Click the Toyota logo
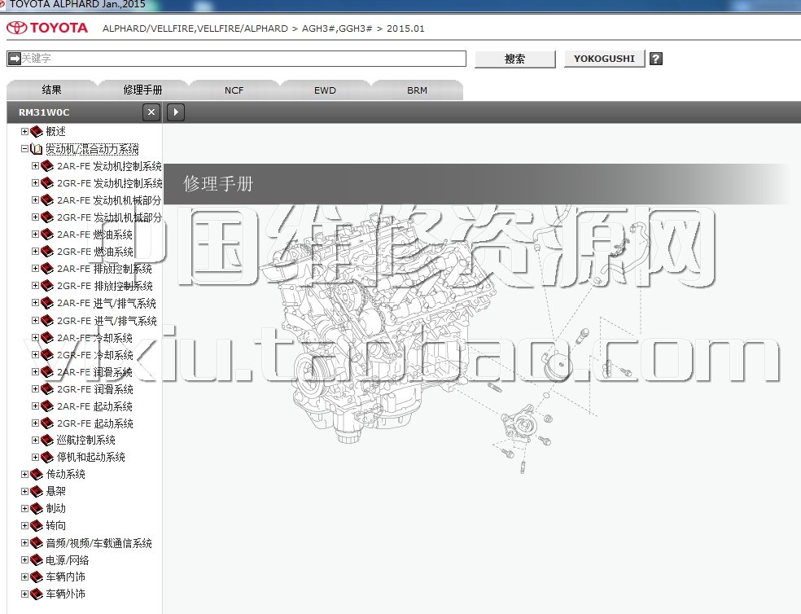Image resolution: width=801 pixels, height=614 pixels. [x=47, y=28]
